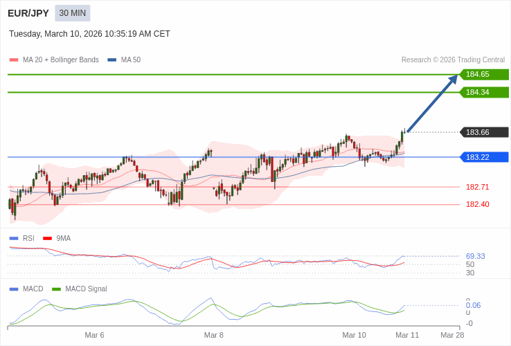This screenshot has width=511, height=346.
Task: Click the green MACD Signal legend marker
Action: 56,289
